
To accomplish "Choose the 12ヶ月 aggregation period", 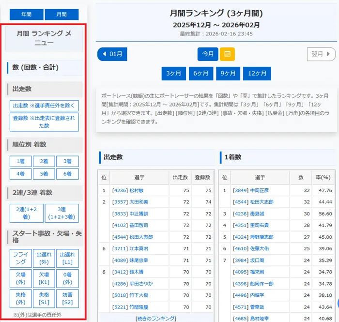I will tap(257, 74).
